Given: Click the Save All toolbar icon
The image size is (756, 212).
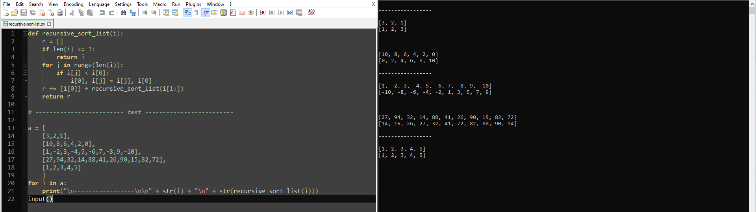Looking at the screenshot, I should [x=33, y=13].
